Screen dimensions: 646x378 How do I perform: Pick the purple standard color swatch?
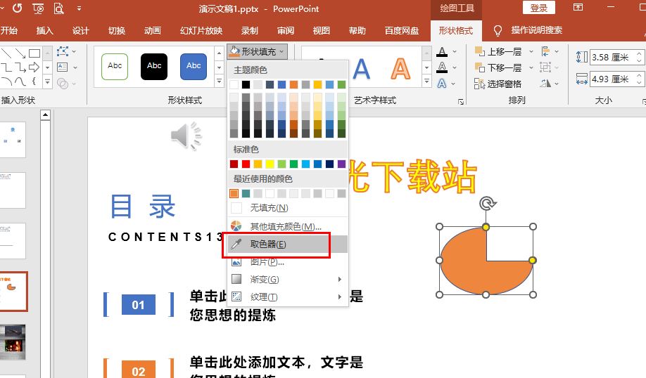[x=341, y=164]
